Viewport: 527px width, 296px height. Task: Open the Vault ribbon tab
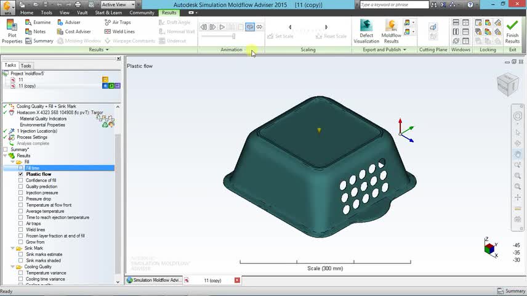pyautogui.click(x=82, y=12)
